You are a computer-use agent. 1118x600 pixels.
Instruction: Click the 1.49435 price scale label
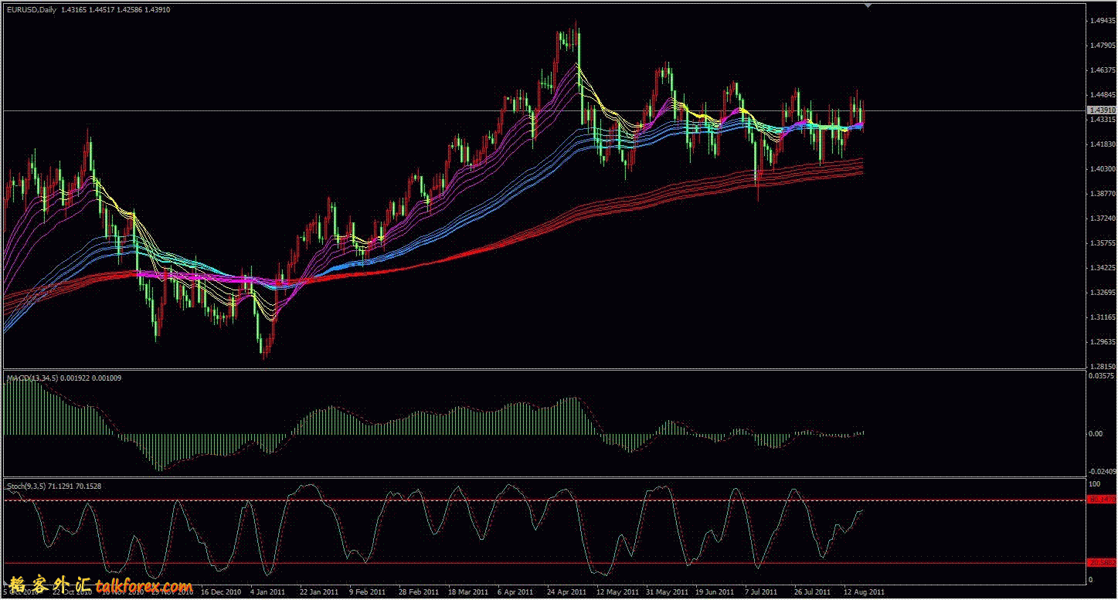pos(1102,21)
